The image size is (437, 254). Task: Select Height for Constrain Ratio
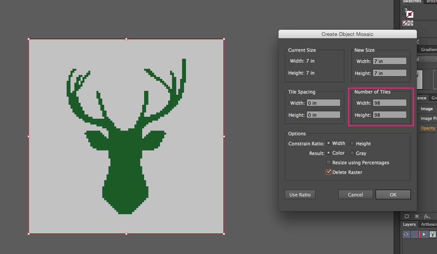352,143
